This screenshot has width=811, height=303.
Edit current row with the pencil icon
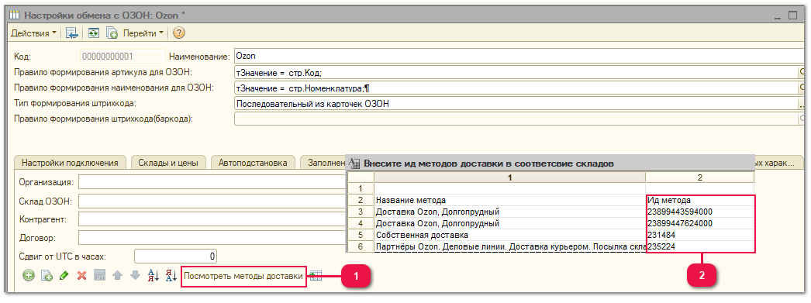[x=64, y=276]
